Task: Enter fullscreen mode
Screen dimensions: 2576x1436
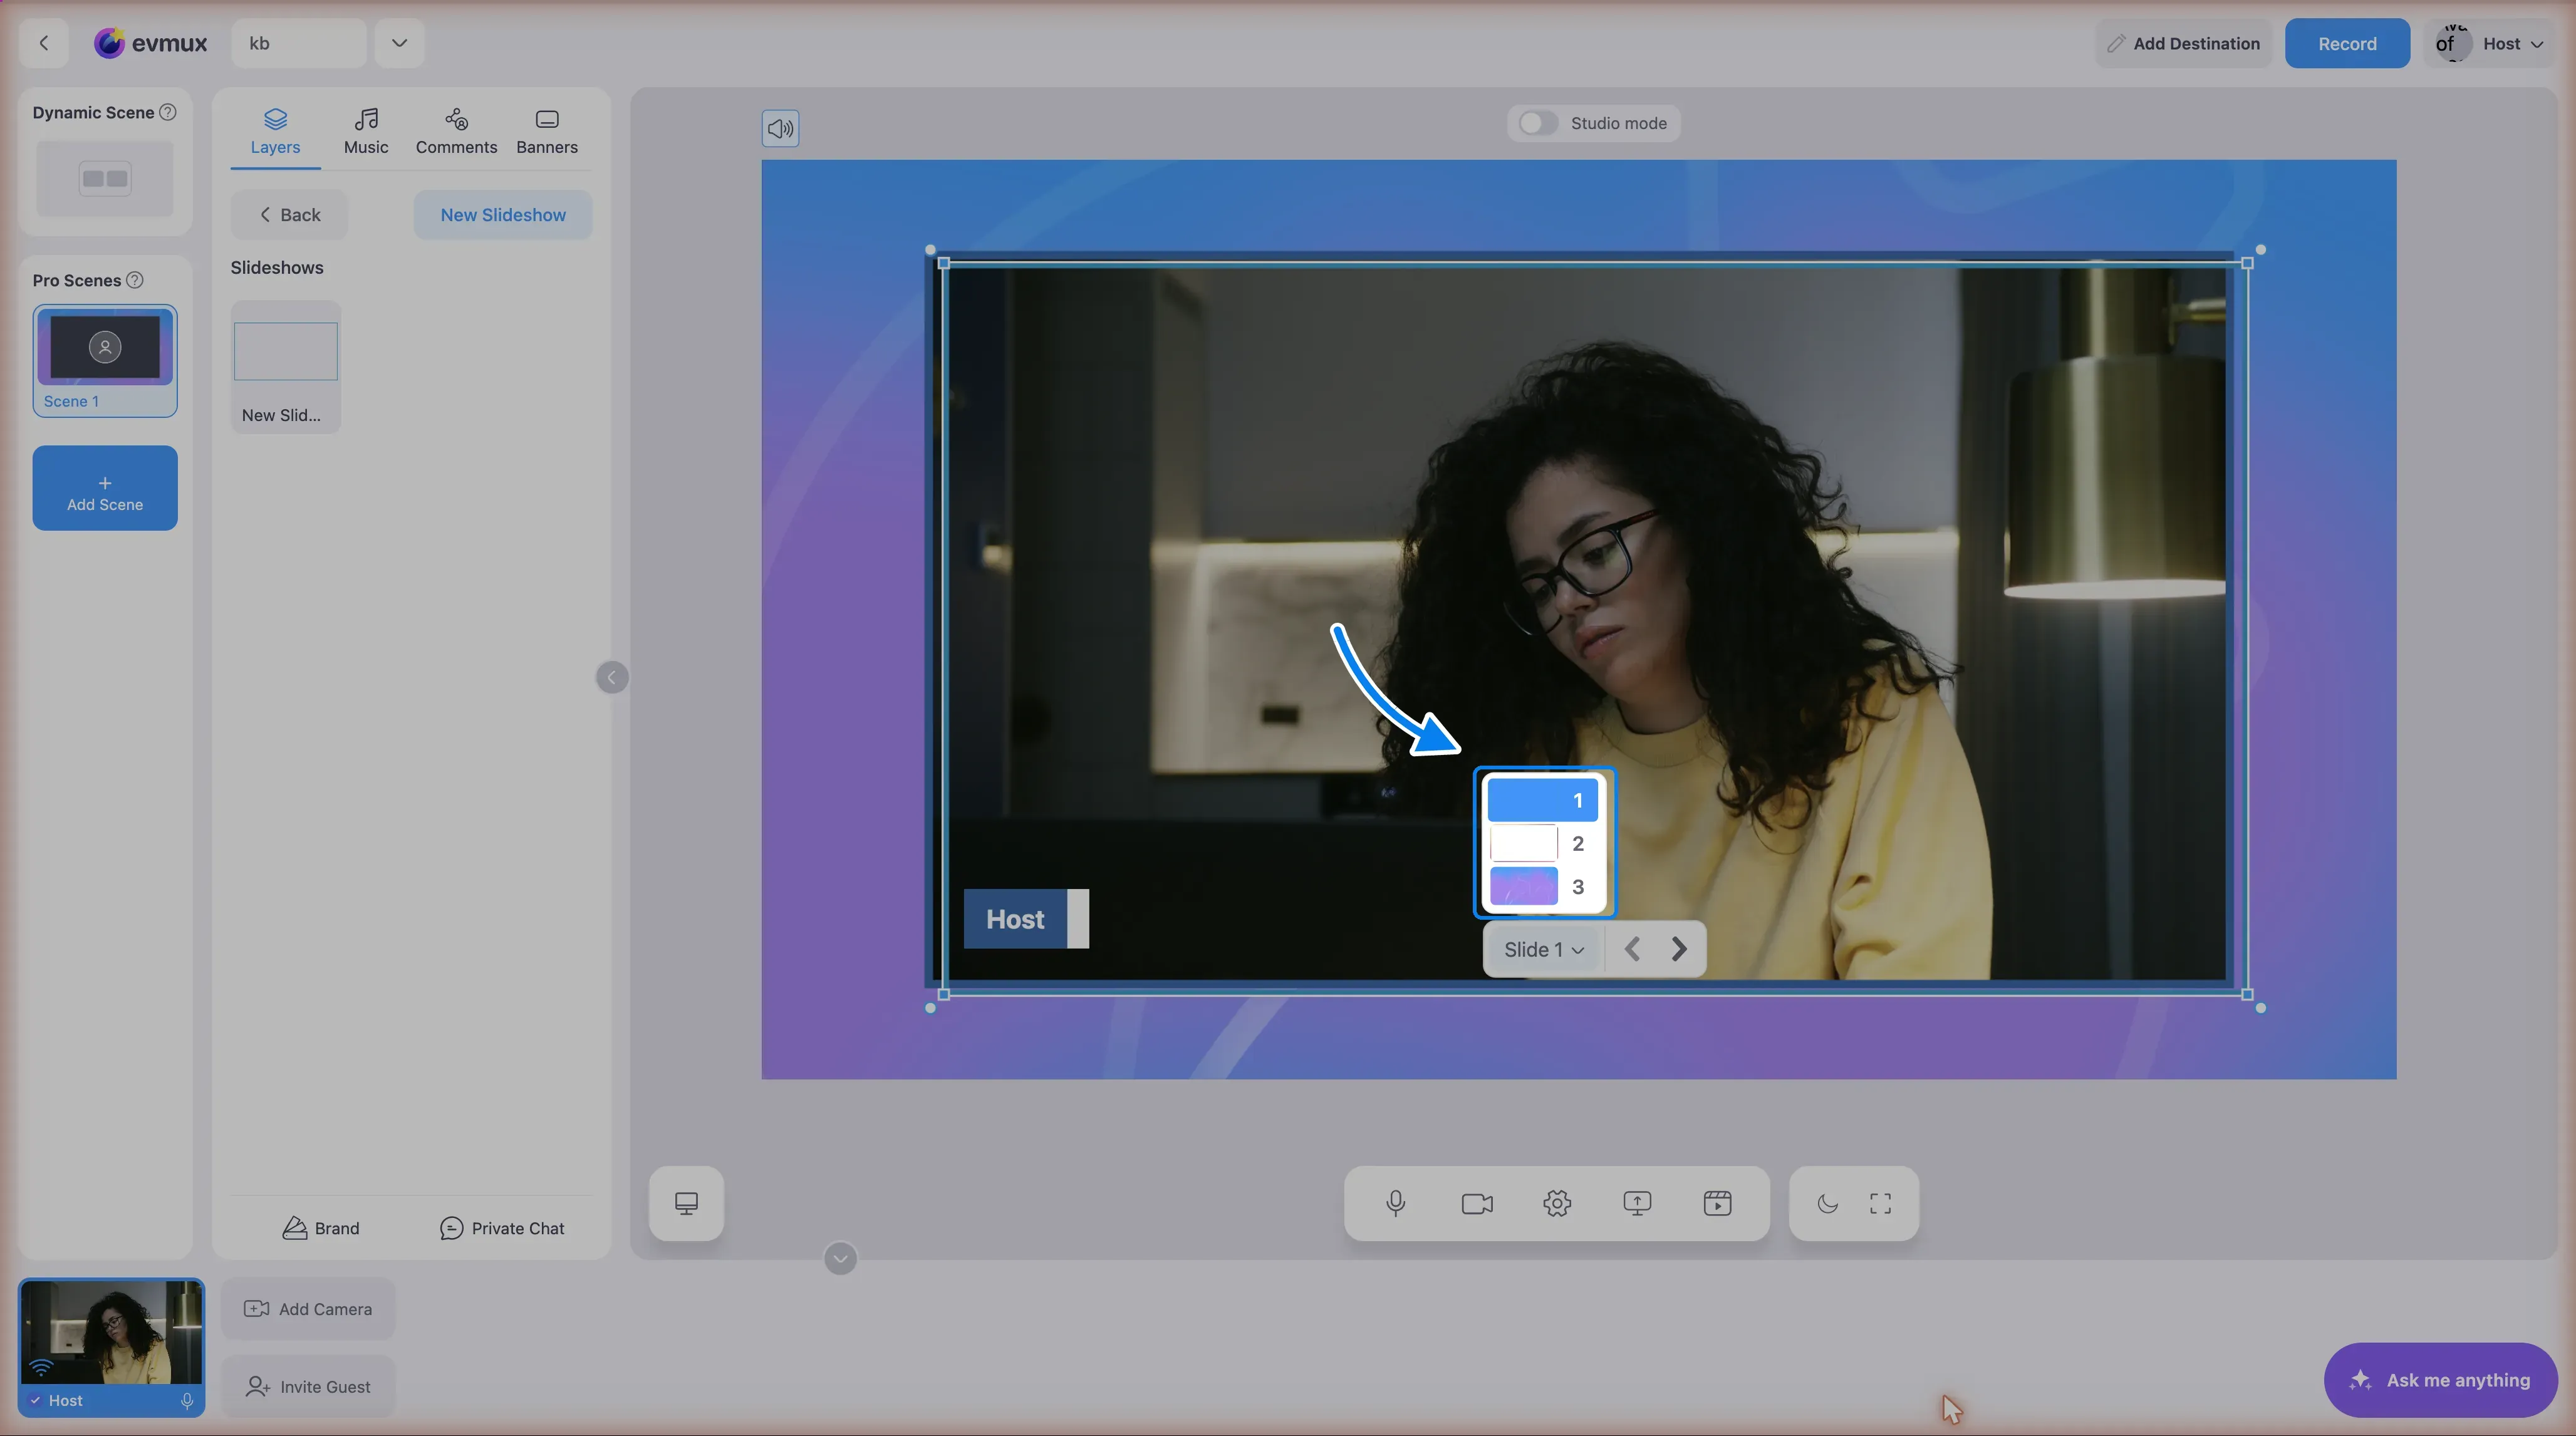Action: [x=1880, y=1203]
